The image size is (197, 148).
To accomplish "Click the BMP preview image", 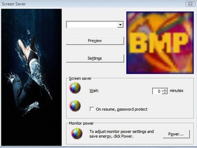I will pos(160,43).
